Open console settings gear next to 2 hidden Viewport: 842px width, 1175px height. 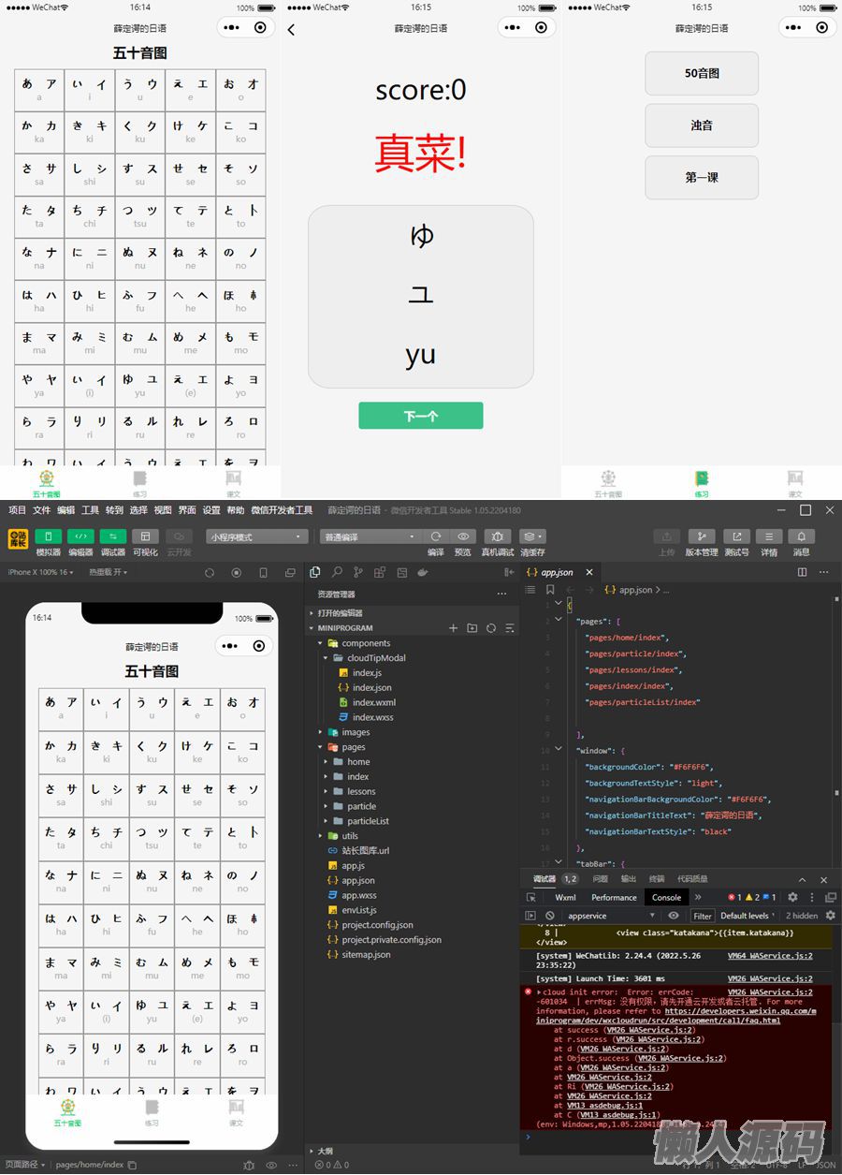830,916
